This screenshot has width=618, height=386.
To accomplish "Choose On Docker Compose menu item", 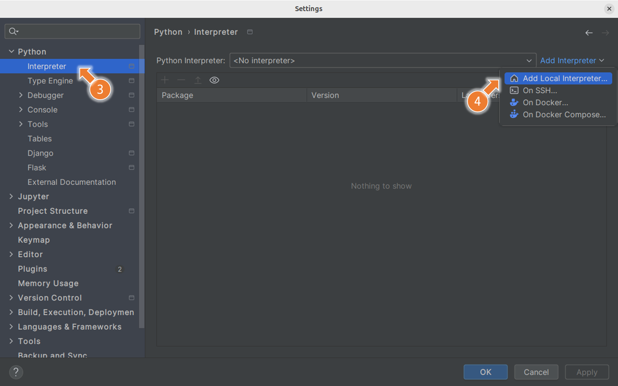I will 558,114.
